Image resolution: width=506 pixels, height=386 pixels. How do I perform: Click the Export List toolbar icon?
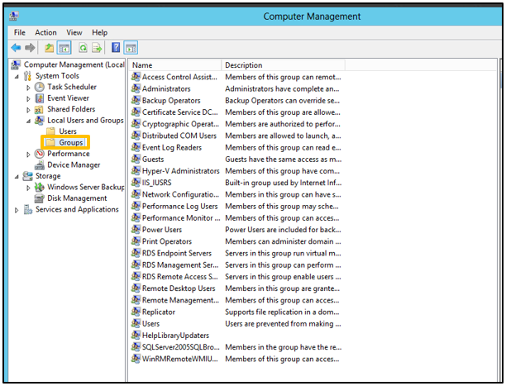click(x=98, y=48)
